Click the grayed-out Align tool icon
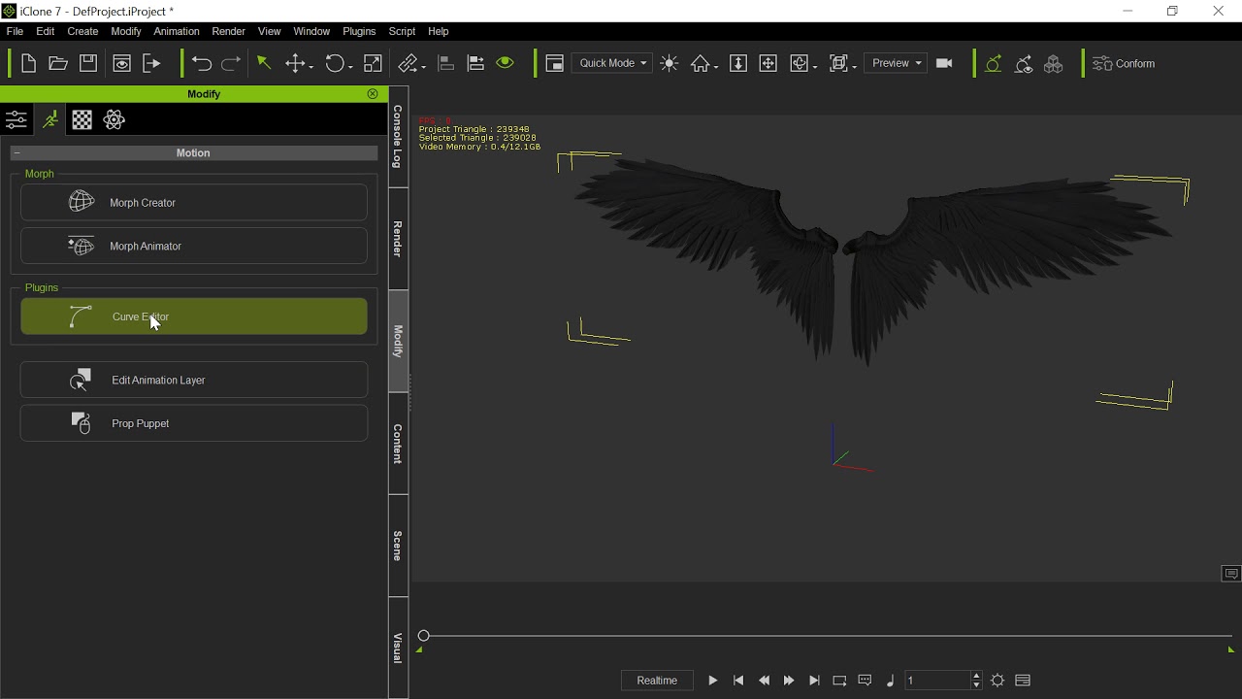 (x=446, y=63)
